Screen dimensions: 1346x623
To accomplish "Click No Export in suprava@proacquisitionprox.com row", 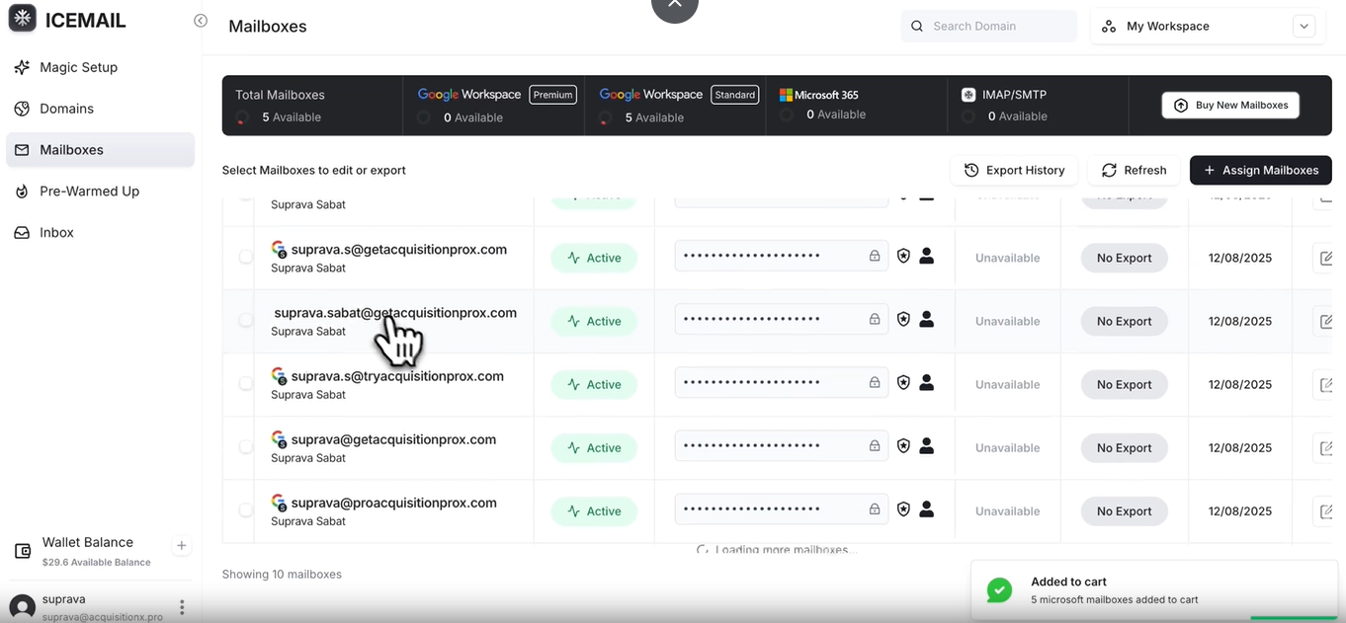I will 1124,511.
